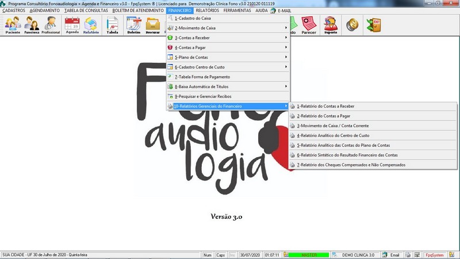Click the network computer icon in status bar
Screen dimensions: 460x259
(x=417, y=255)
